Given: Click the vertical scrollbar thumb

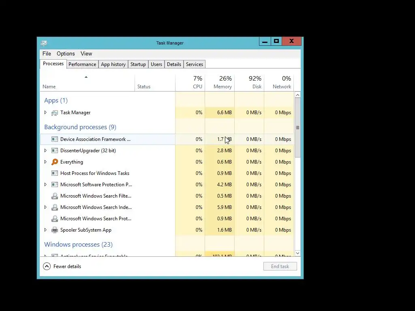Looking at the screenshot, I should pyautogui.click(x=297, y=128).
